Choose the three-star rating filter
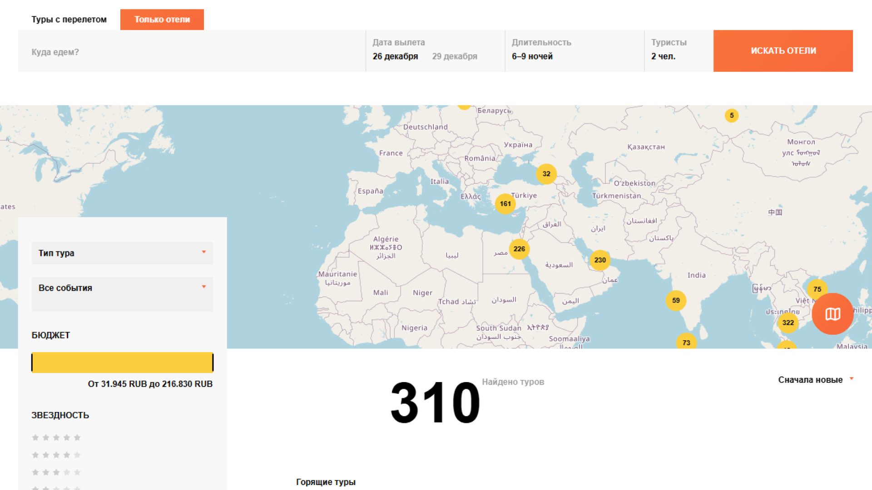This screenshot has width=872, height=490. [x=56, y=472]
